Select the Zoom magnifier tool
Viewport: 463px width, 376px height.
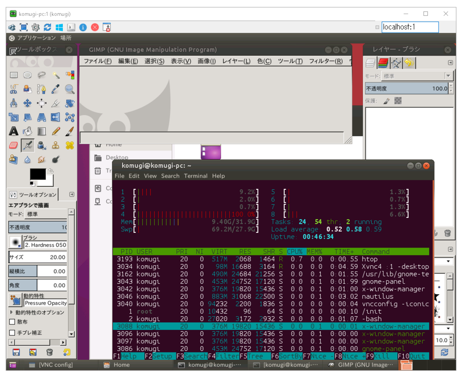point(70,89)
